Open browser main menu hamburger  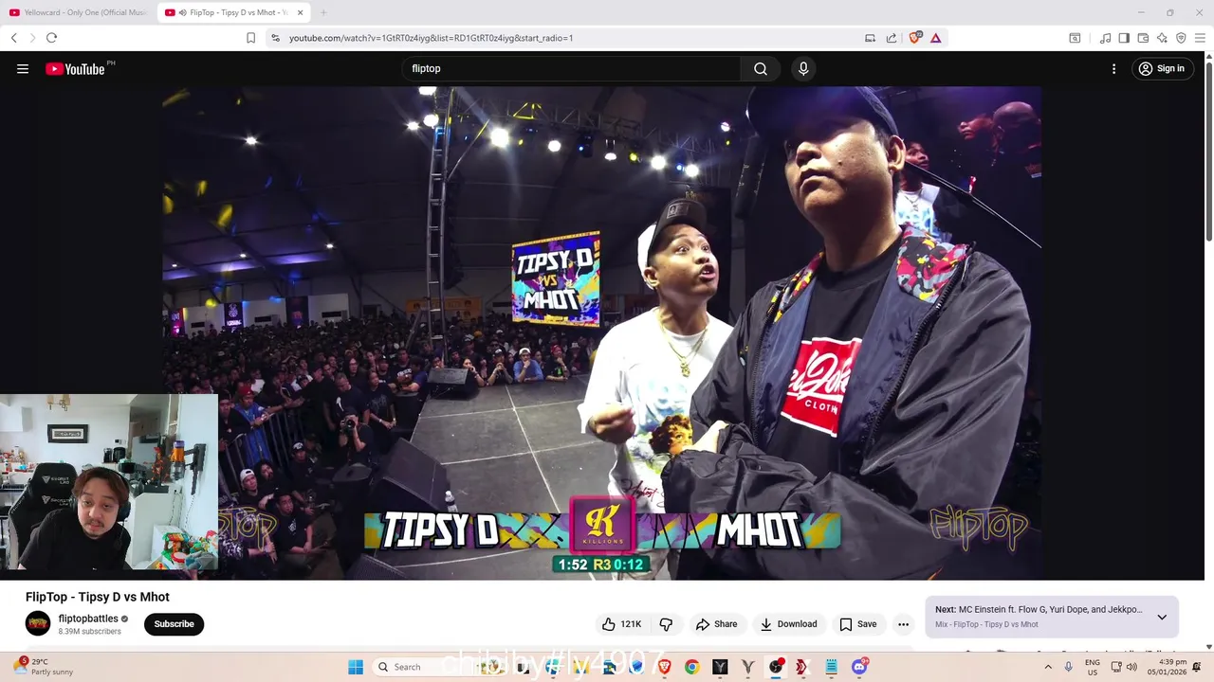1200,38
